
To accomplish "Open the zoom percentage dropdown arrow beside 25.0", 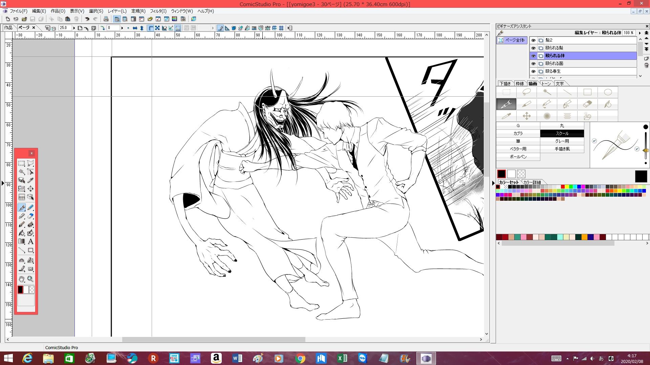I will tap(74, 28).
